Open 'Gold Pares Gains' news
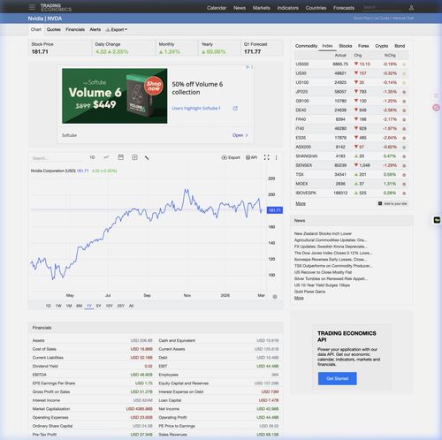Image resolution: width=442 pixels, height=440 pixels. 309,292
